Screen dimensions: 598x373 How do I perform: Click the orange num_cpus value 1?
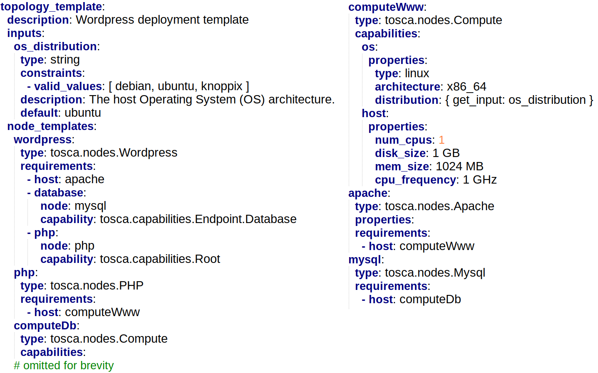(x=442, y=140)
